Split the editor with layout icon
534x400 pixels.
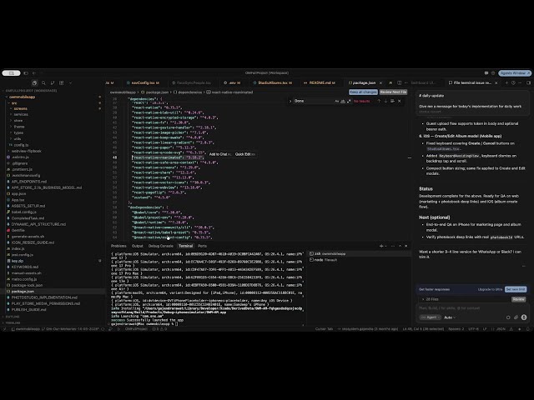(399, 82)
